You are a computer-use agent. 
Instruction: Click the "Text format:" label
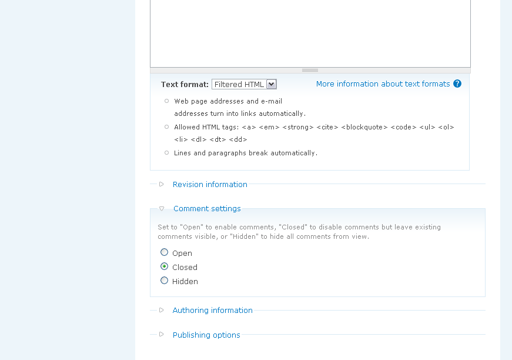pos(185,85)
